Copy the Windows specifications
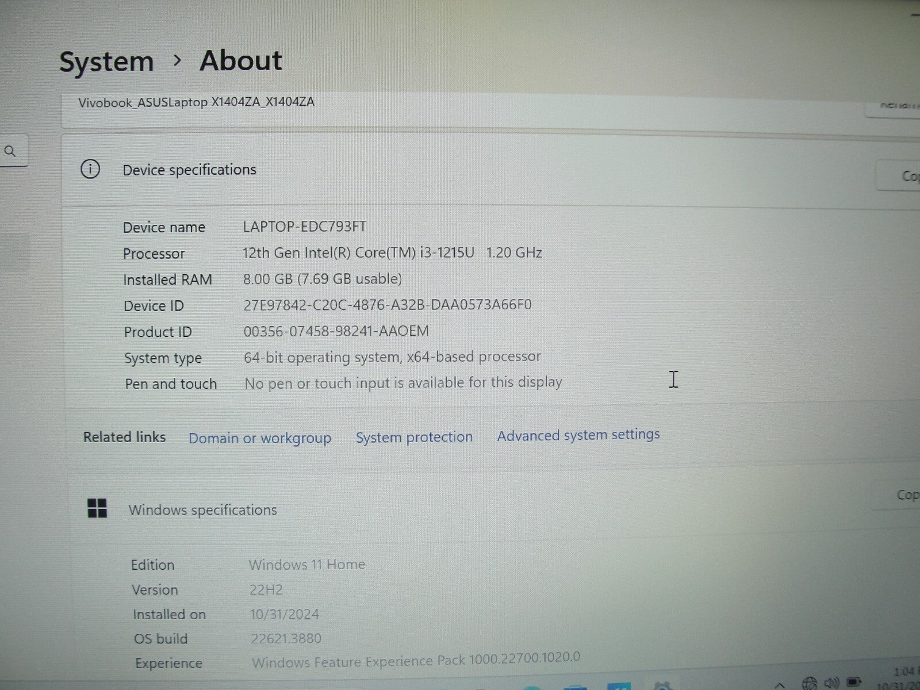Image resolution: width=920 pixels, height=690 pixels. (905, 495)
